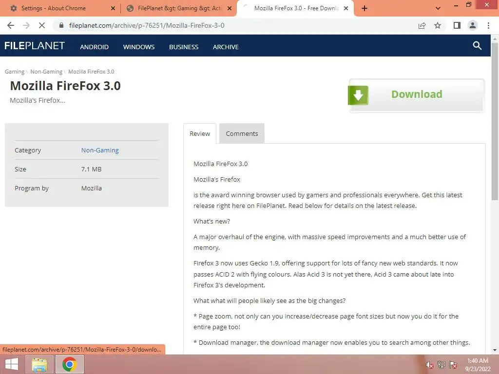This screenshot has width=499, height=374.
Task: Click the page vertical scrollbar thumb
Action: click(x=495, y=121)
